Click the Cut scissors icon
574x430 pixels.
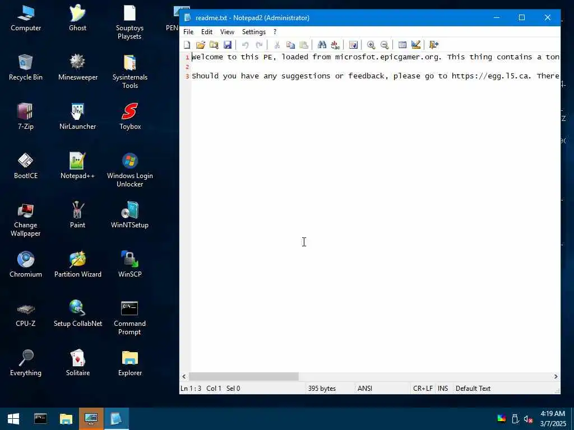pos(277,45)
